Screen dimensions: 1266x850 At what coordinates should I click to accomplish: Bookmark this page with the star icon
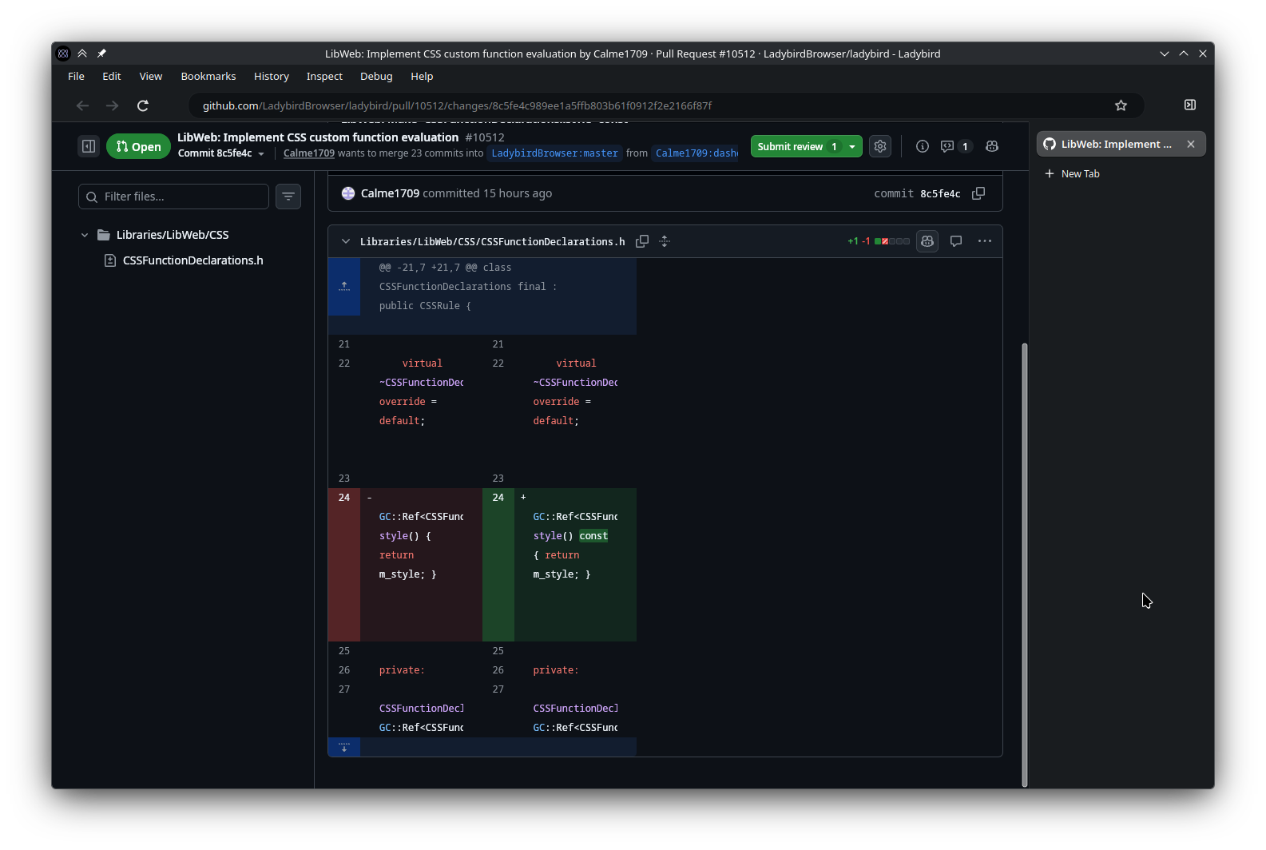click(1121, 105)
